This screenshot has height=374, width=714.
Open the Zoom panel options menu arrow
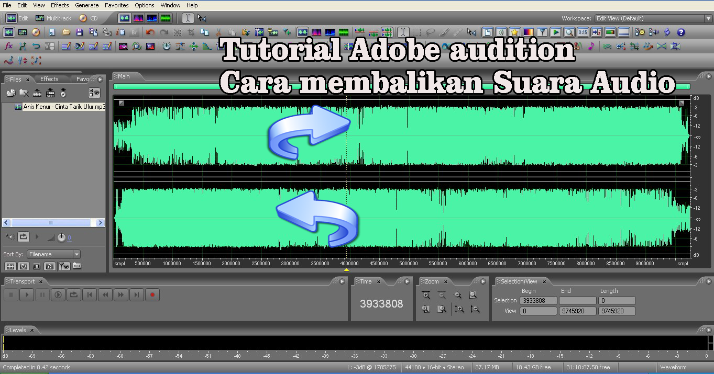coord(482,281)
